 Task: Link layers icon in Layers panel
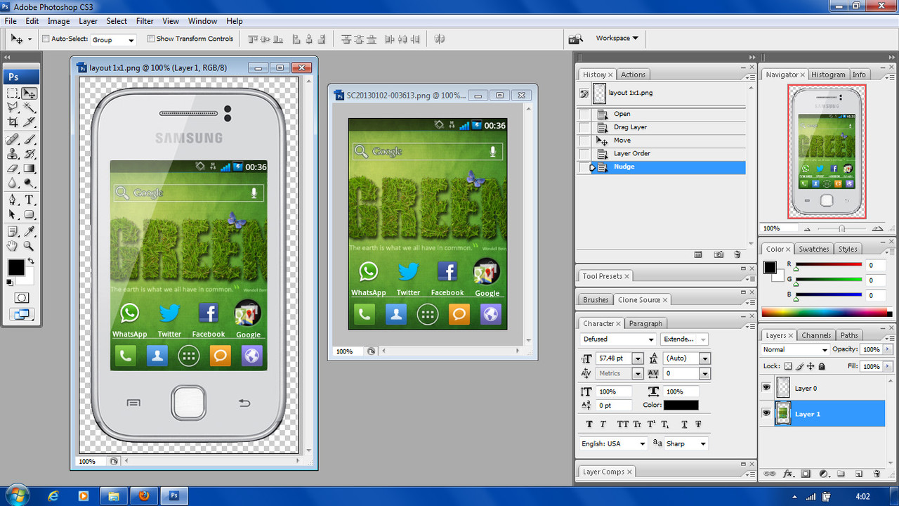770,474
